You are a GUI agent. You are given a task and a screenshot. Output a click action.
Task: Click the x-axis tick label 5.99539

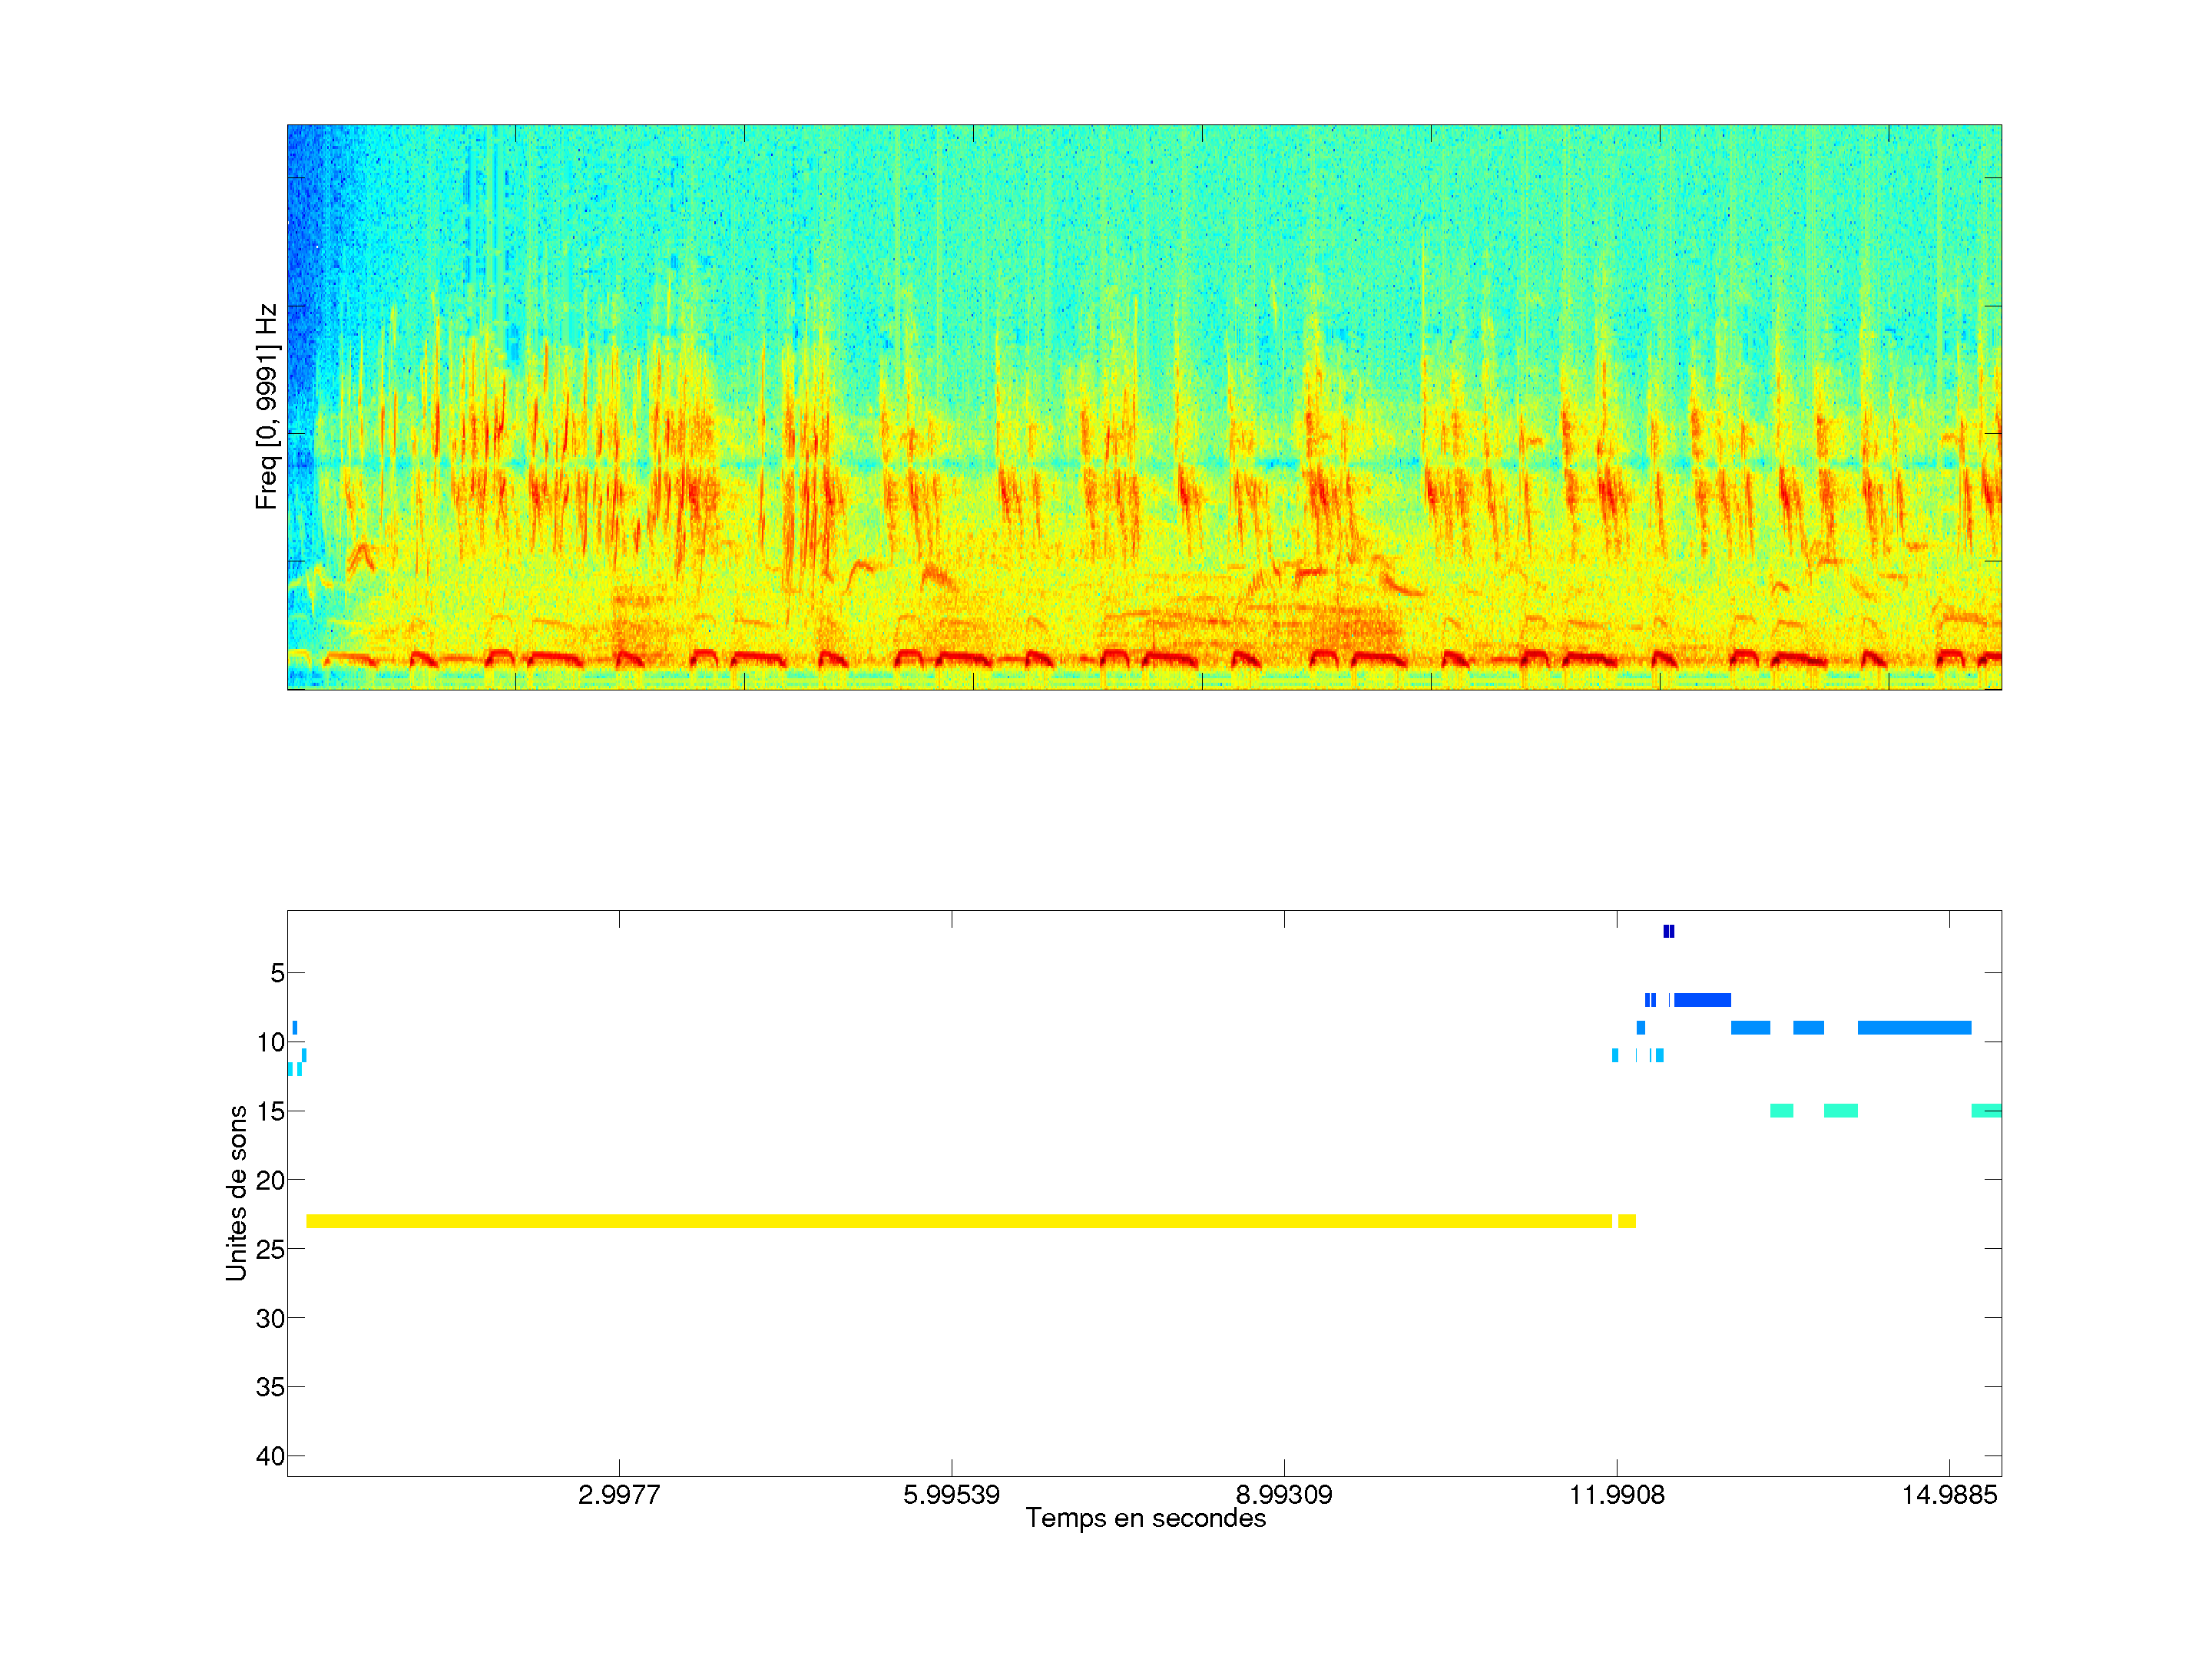951,1495
